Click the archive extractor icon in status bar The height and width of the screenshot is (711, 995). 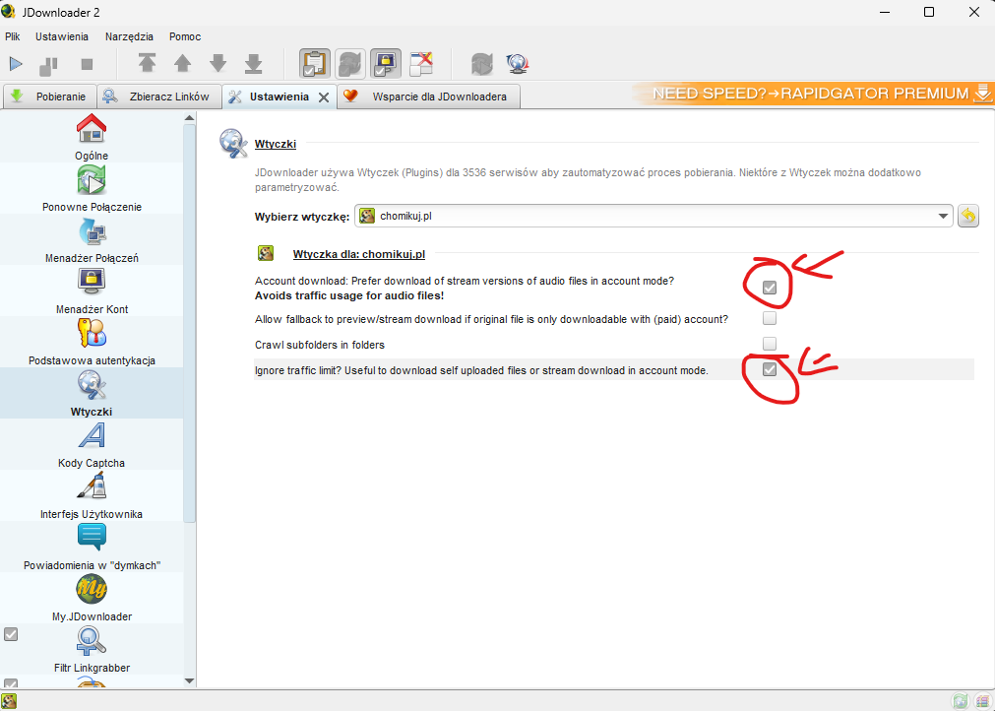[981, 701]
